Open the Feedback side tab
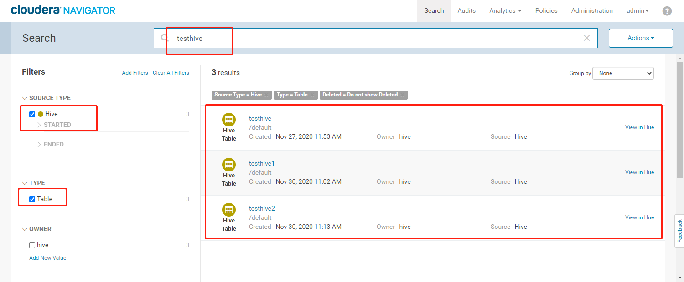 [679, 231]
